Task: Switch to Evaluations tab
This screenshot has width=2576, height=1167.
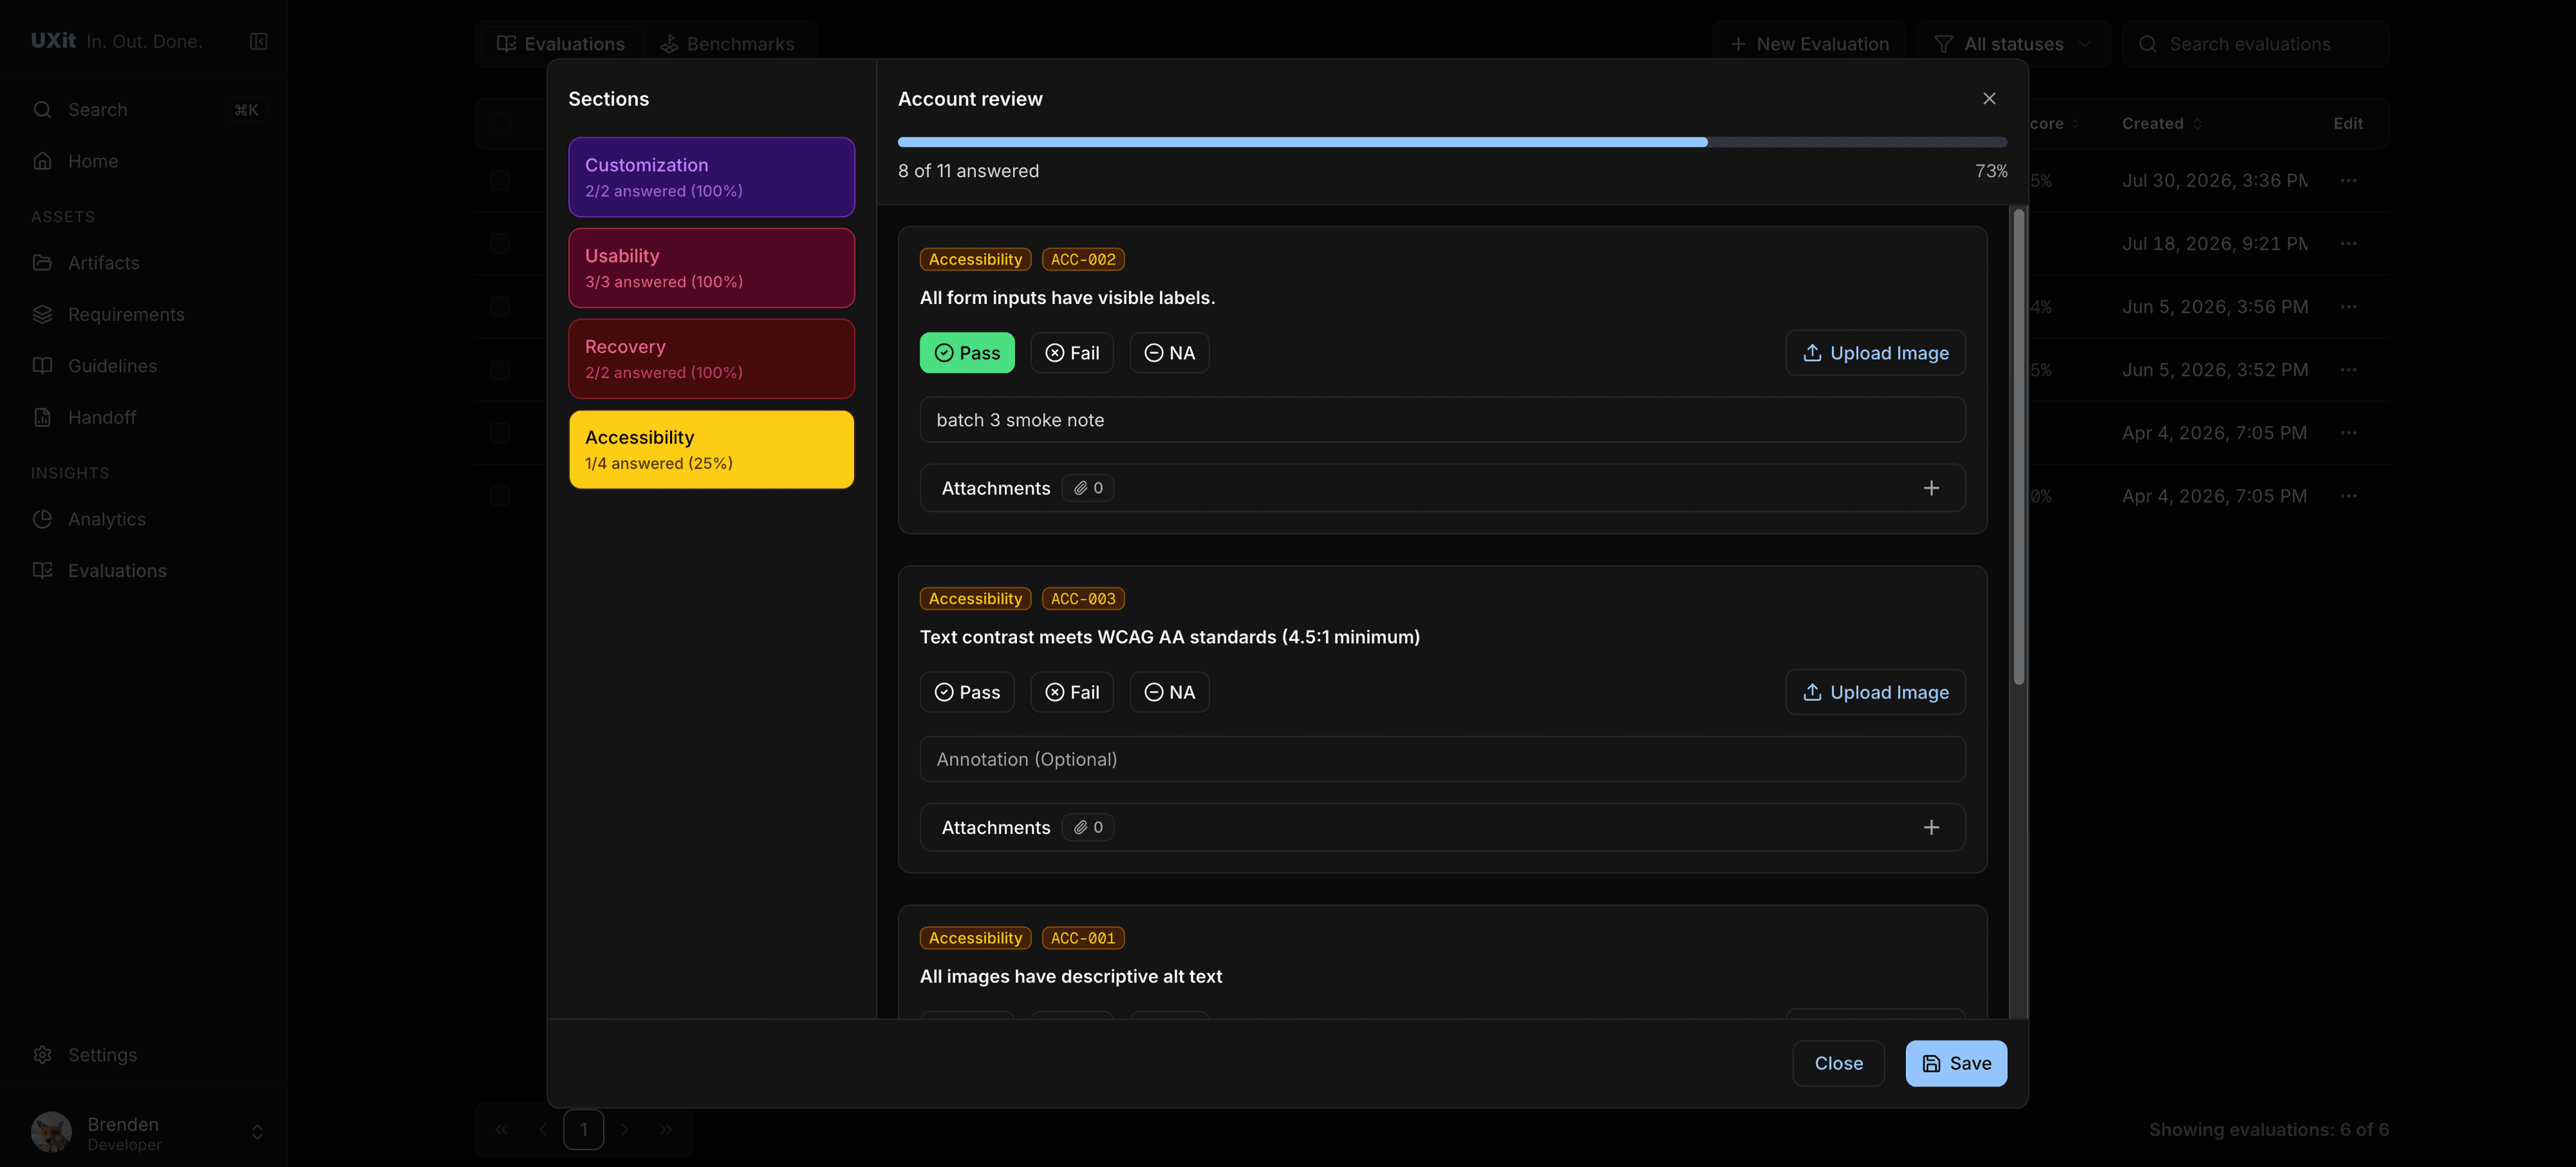Action: [x=561, y=44]
